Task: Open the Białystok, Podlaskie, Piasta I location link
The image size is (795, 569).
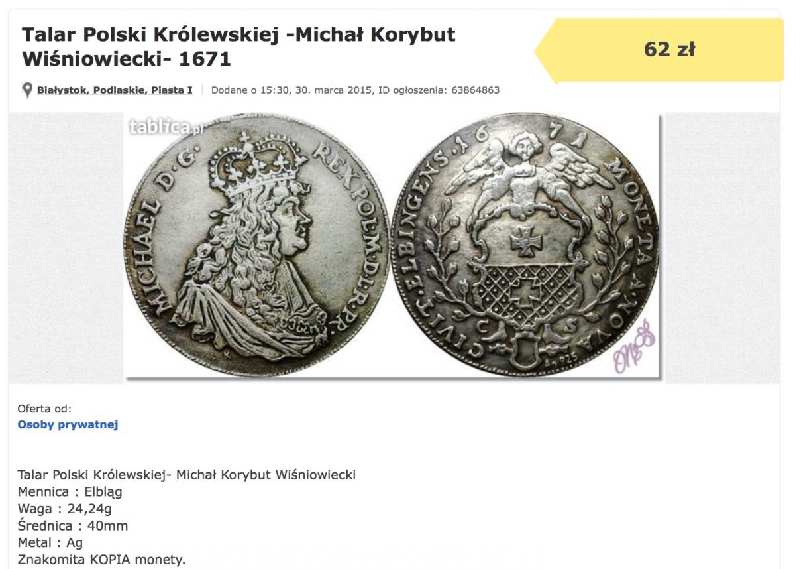Action: pyautogui.click(x=115, y=90)
